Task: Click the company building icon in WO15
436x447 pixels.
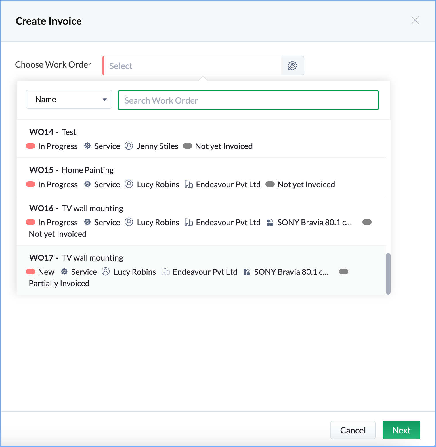Action: [x=189, y=184]
